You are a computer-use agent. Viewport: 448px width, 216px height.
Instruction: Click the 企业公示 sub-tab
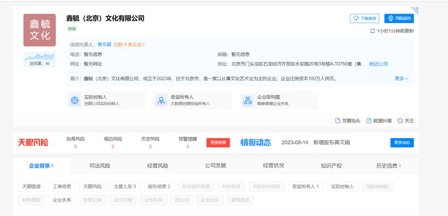coord(210,200)
